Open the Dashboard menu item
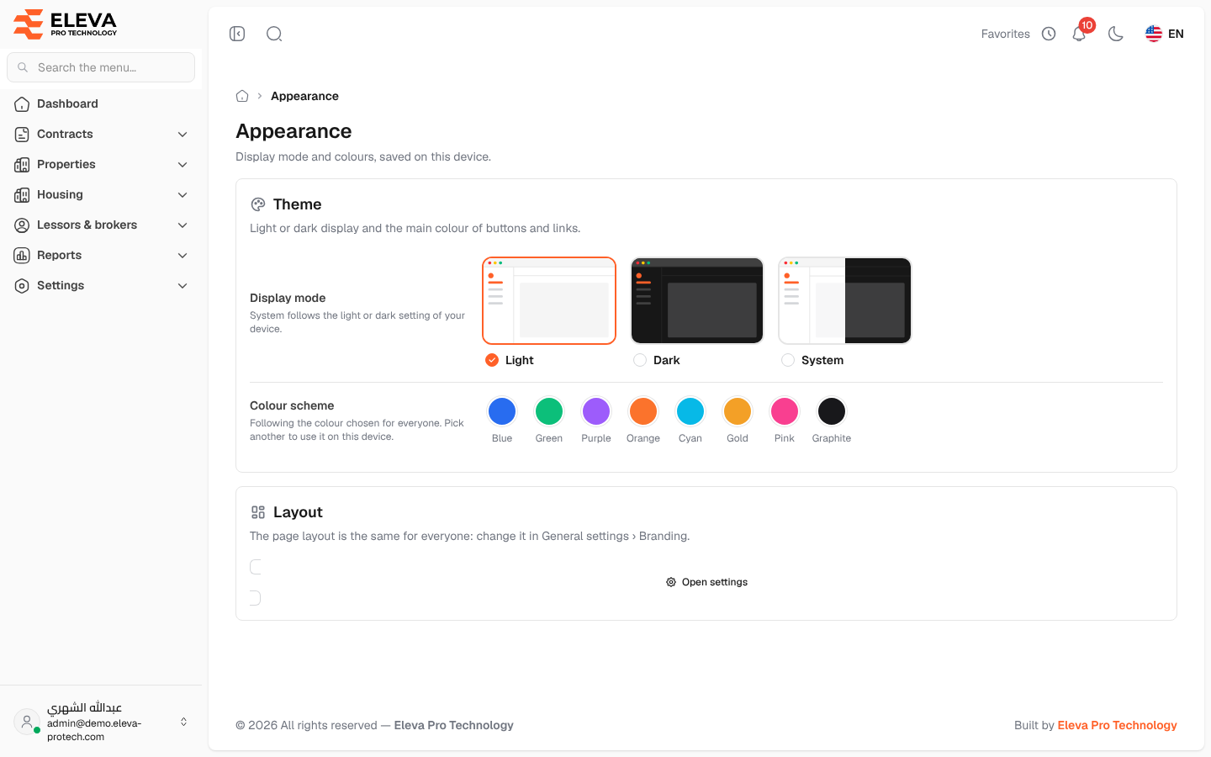This screenshot has width=1211, height=757. point(101,103)
